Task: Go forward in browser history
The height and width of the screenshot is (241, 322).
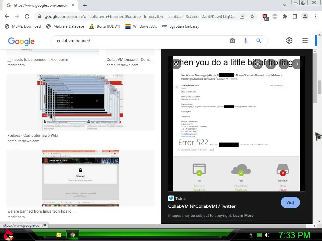Action: [17, 16]
